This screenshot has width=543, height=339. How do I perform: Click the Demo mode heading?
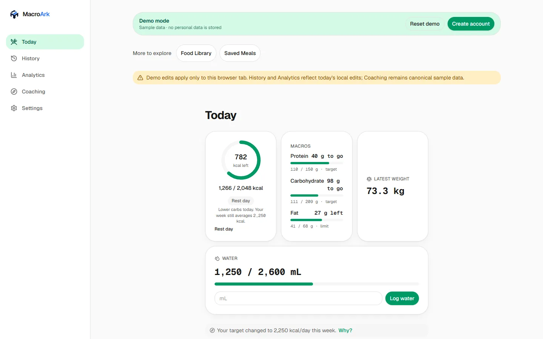[x=154, y=21]
